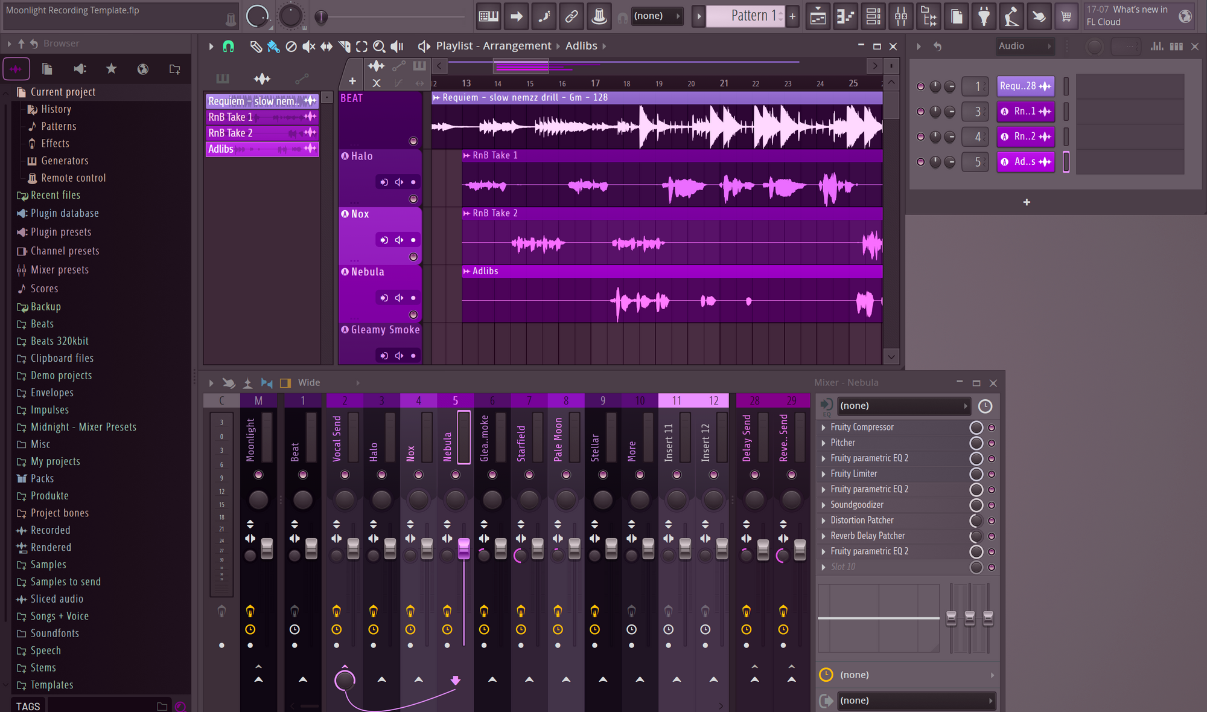Viewport: 1207px width, 712px height.
Task: Select the Paint brush tool in playlist
Action: (x=273, y=47)
